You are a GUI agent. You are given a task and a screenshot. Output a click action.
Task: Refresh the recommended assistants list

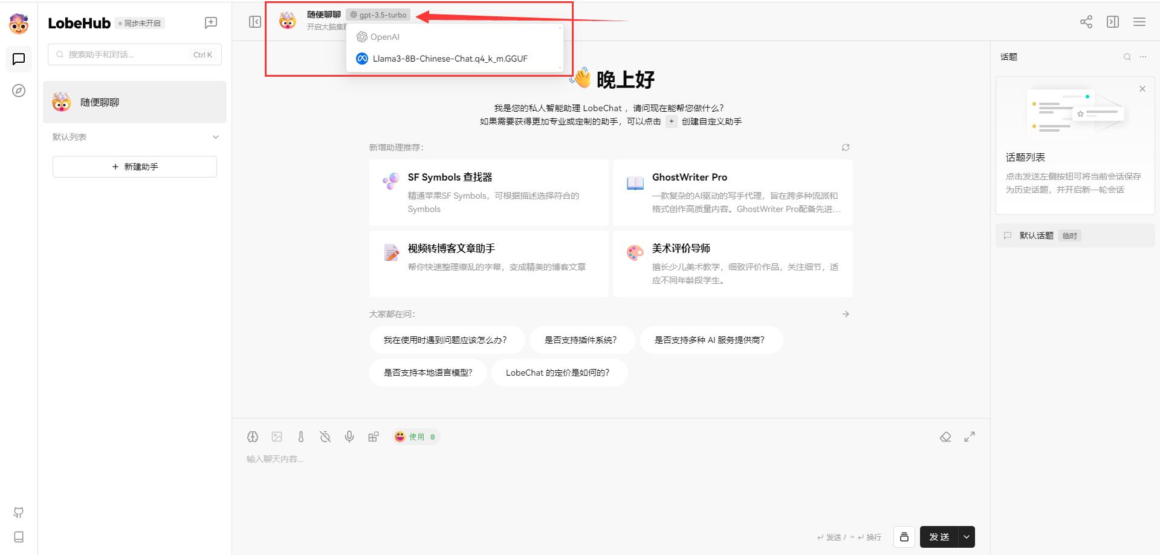(x=846, y=147)
